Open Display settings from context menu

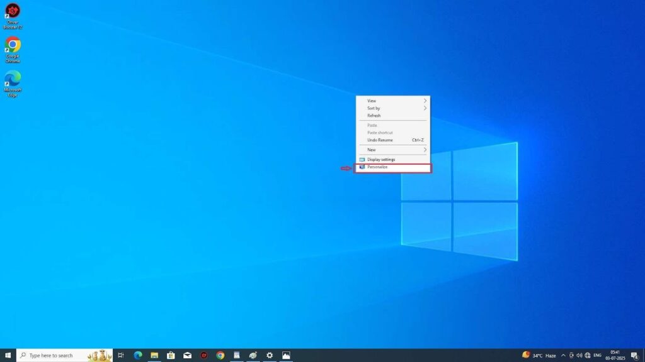[x=381, y=160]
